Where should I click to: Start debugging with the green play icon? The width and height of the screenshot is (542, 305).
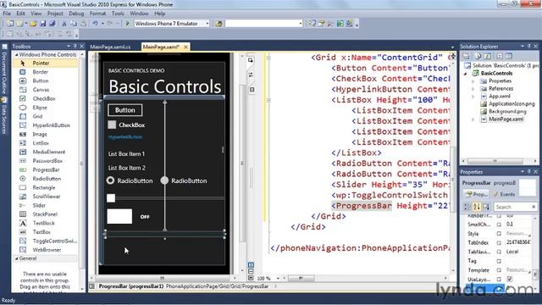127,24
